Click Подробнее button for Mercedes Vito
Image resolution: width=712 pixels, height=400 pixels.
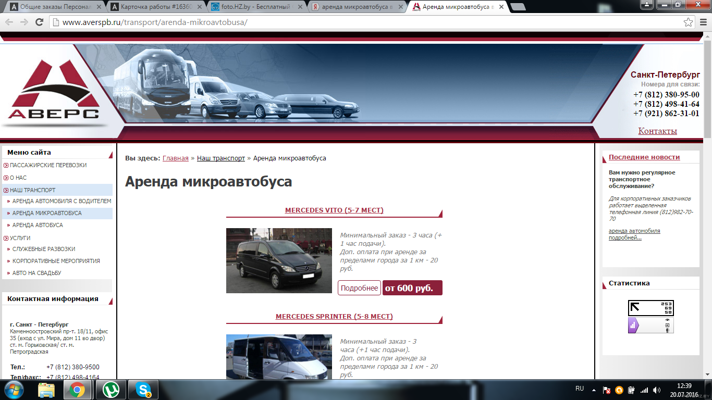pyautogui.click(x=359, y=288)
